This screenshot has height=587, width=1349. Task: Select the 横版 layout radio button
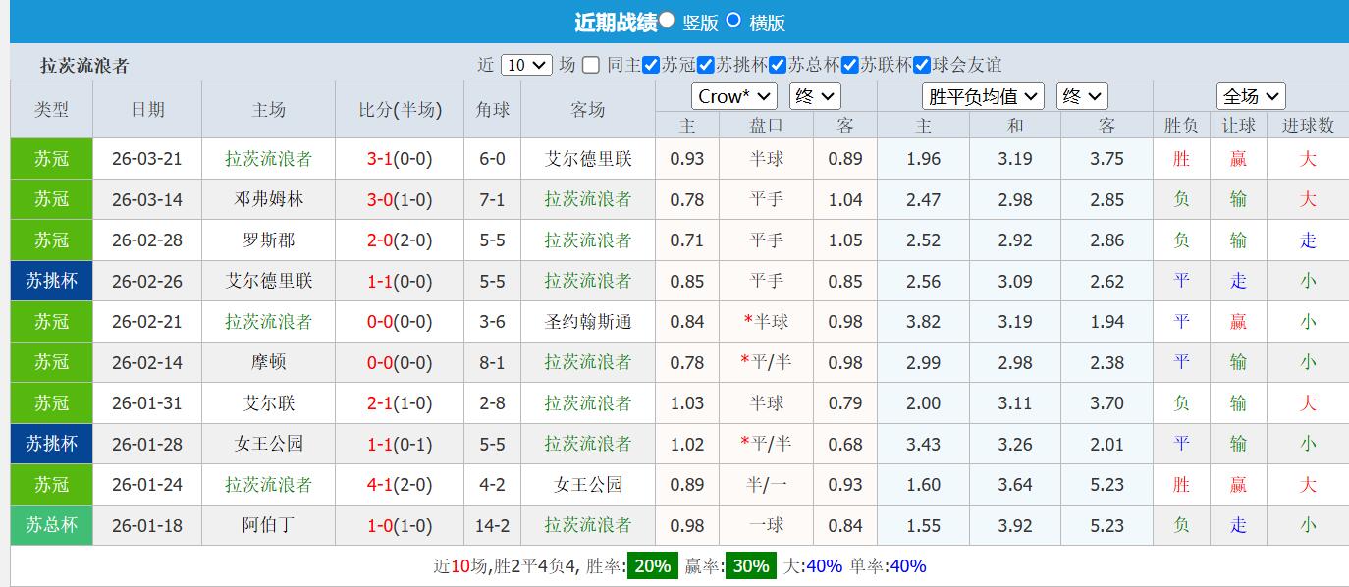735,21
